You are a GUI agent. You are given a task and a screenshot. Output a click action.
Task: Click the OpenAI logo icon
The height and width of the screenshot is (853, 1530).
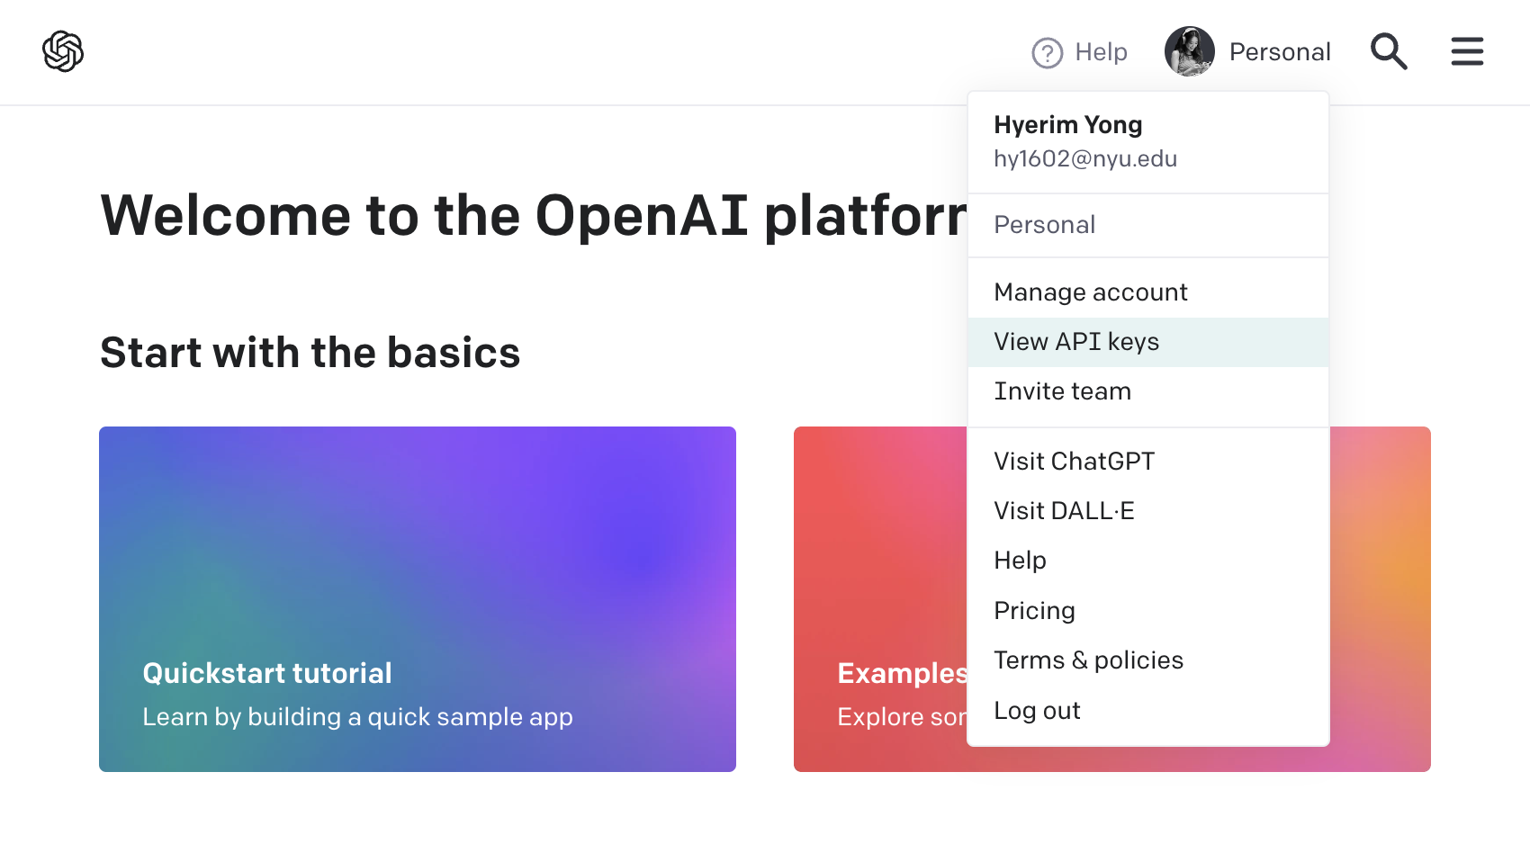coord(63,51)
